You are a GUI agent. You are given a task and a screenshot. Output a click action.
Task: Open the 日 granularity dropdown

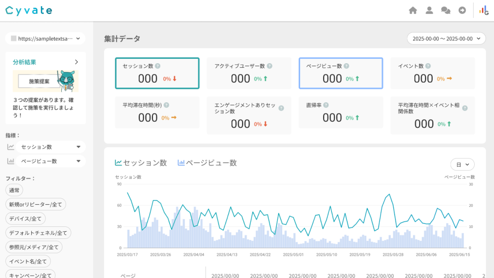click(462, 165)
